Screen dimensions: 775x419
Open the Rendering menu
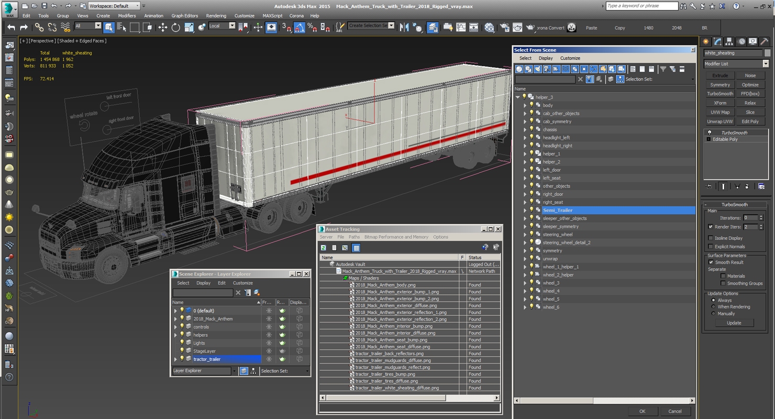(216, 16)
